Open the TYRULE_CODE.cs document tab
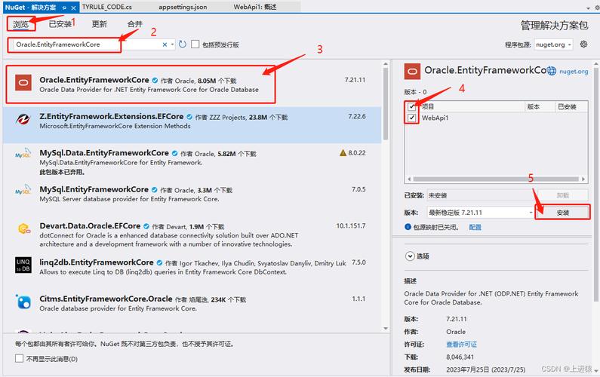Viewport: 600px width, 377px height. [x=107, y=7]
